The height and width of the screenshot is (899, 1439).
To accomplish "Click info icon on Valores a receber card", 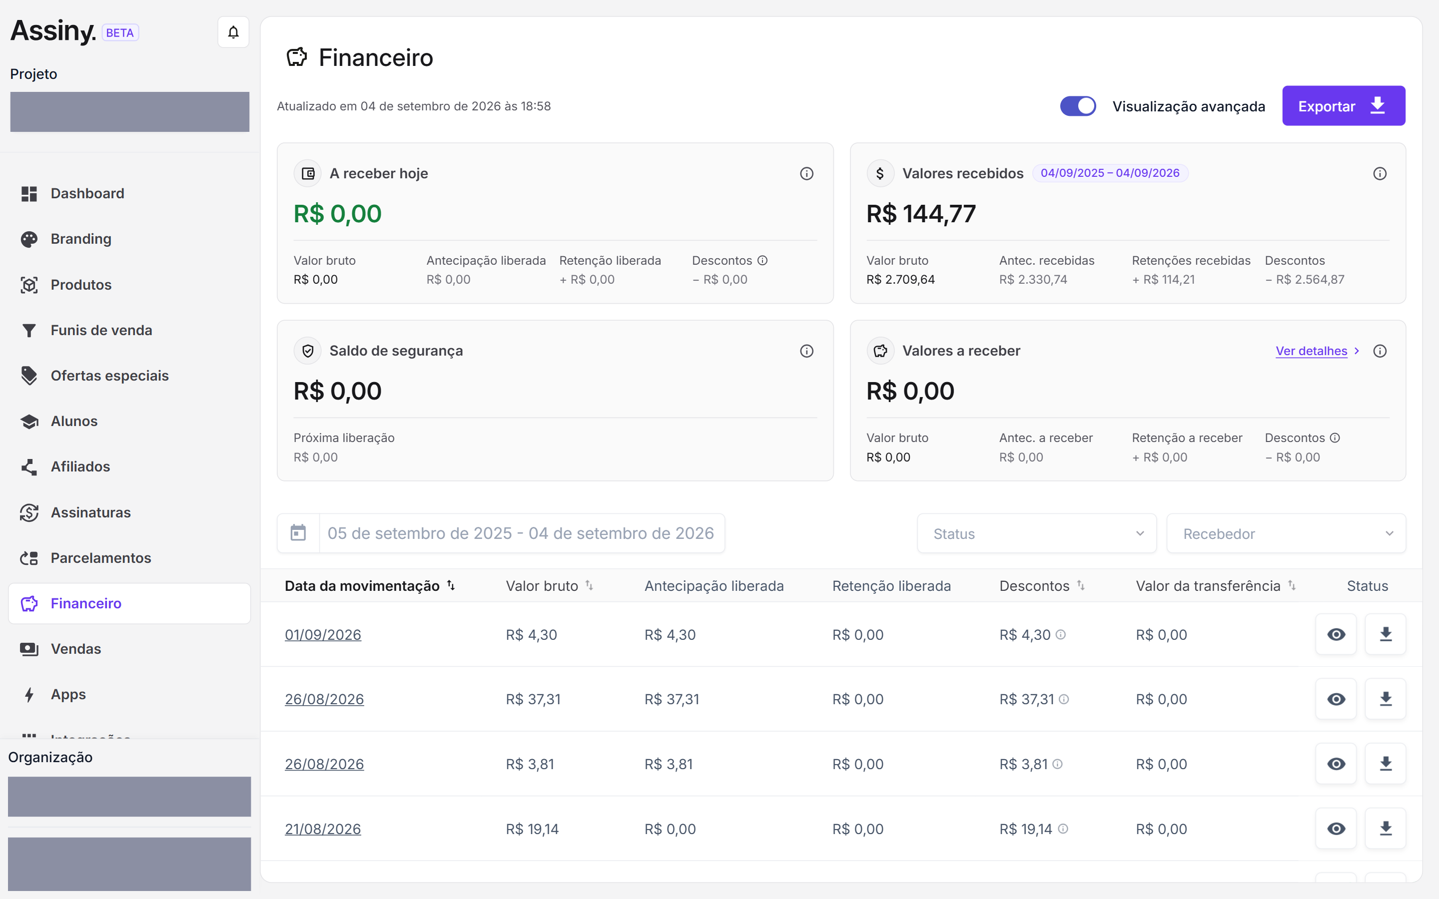I will tap(1380, 351).
